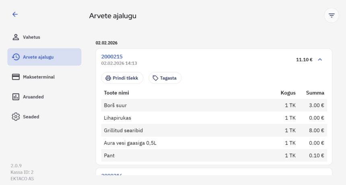The image size is (346, 185).
Task: Click the Makseterminal card icon
Action: coord(16,77)
